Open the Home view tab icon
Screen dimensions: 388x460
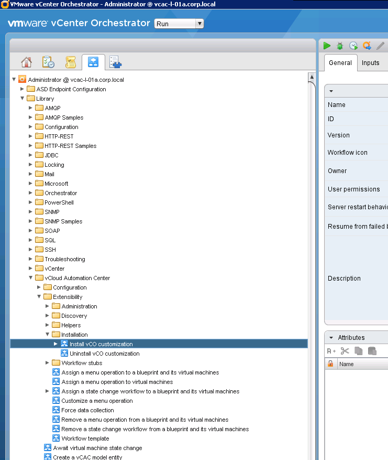pyautogui.click(x=26, y=62)
